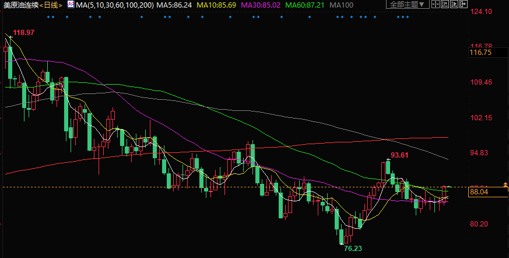Click the rightmost blue event dot
Screen dimensions: 509x258
(408, 17)
